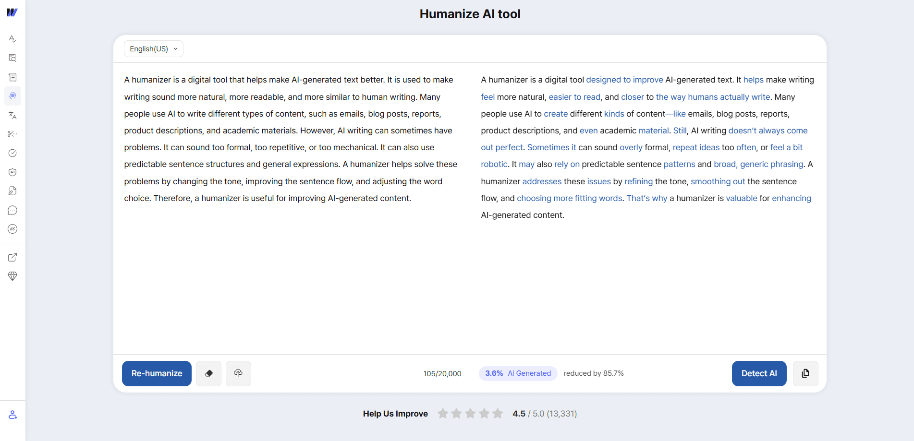The image size is (914, 441).
Task: Click the highlighted word "addresses"
Action: pyautogui.click(x=542, y=181)
